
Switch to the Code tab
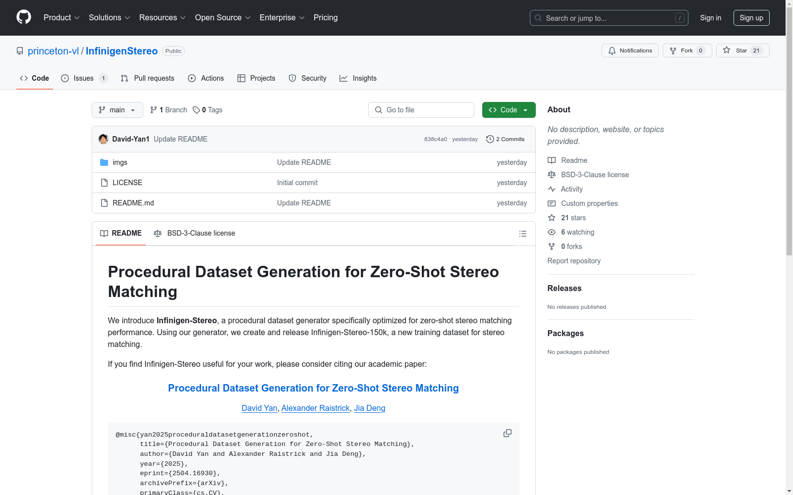pyautogui.click(x=34, y=78)
